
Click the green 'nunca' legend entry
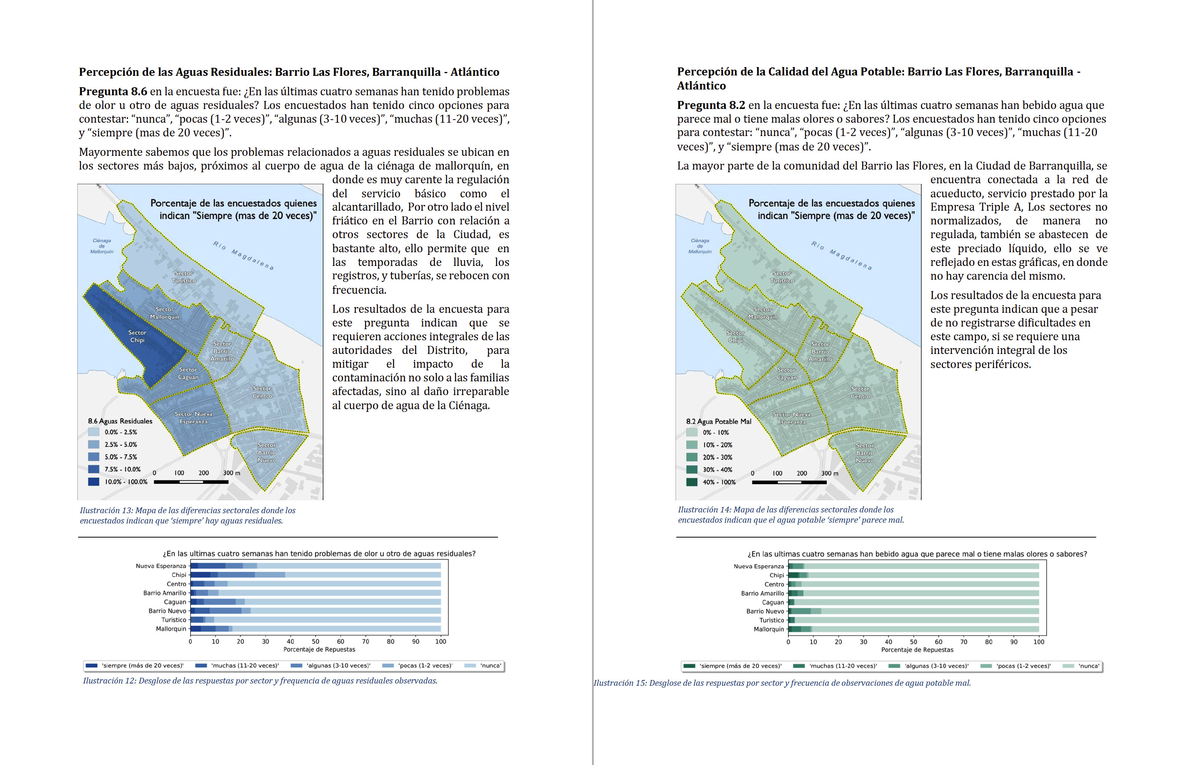(x=1081, y=666)
